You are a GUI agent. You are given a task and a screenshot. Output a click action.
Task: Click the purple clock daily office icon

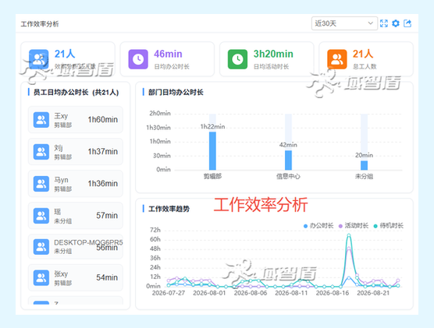138,59
